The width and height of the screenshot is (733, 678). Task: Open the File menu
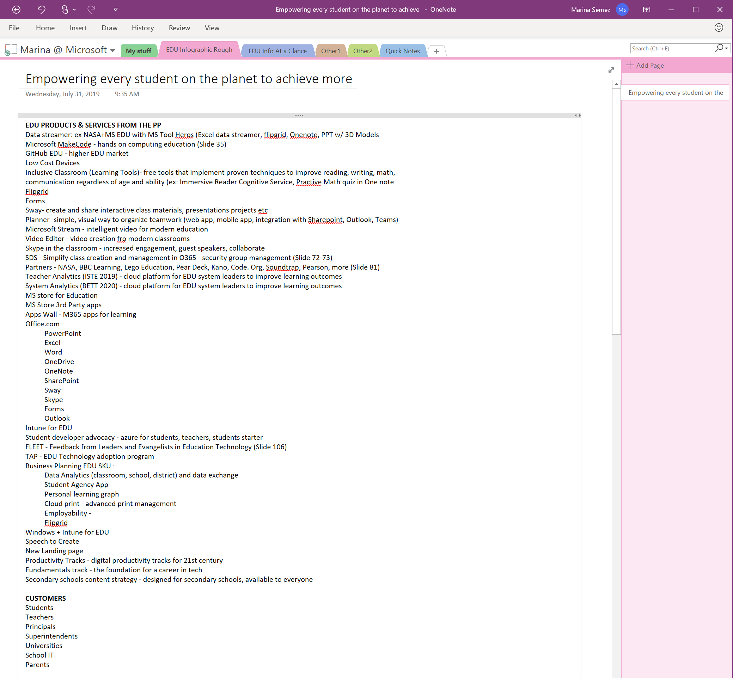[14, 28]
